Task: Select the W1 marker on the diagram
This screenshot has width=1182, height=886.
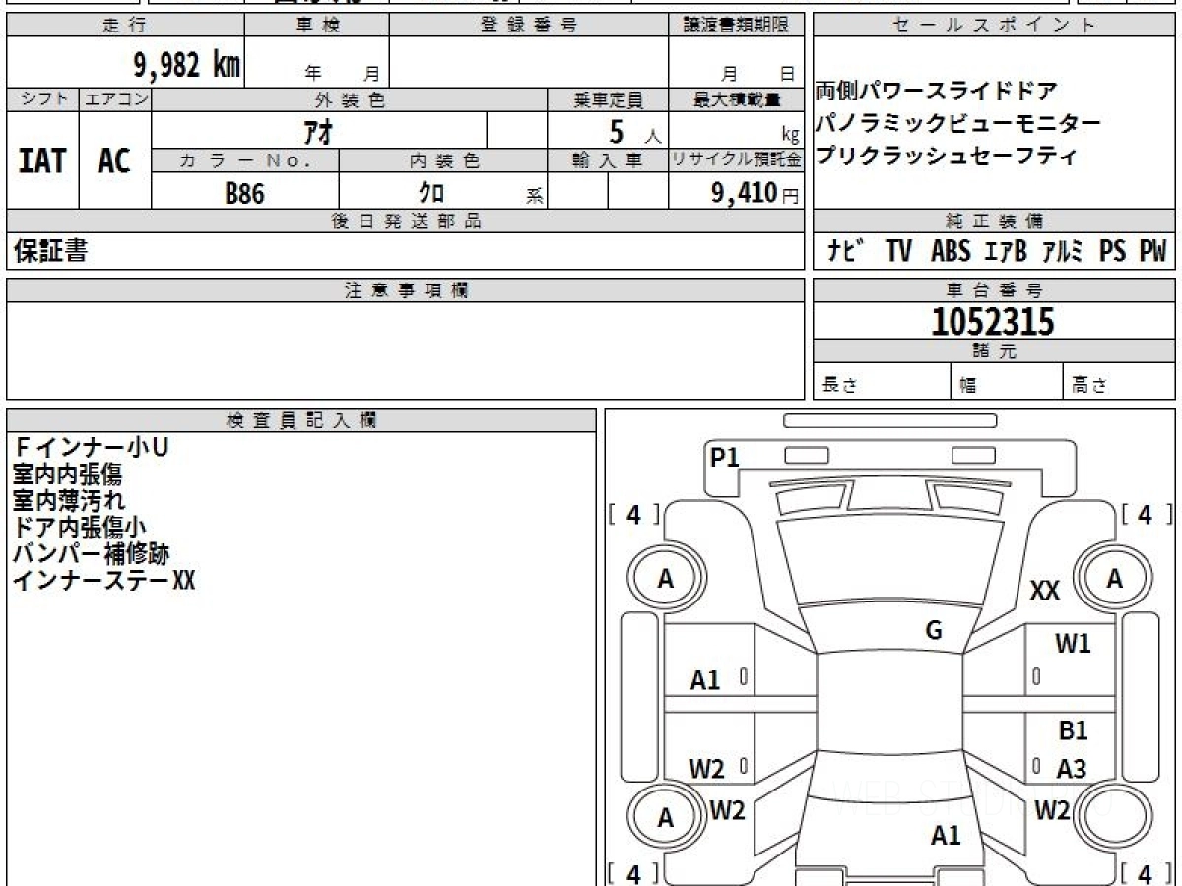Action: [x=1073, y=644]
